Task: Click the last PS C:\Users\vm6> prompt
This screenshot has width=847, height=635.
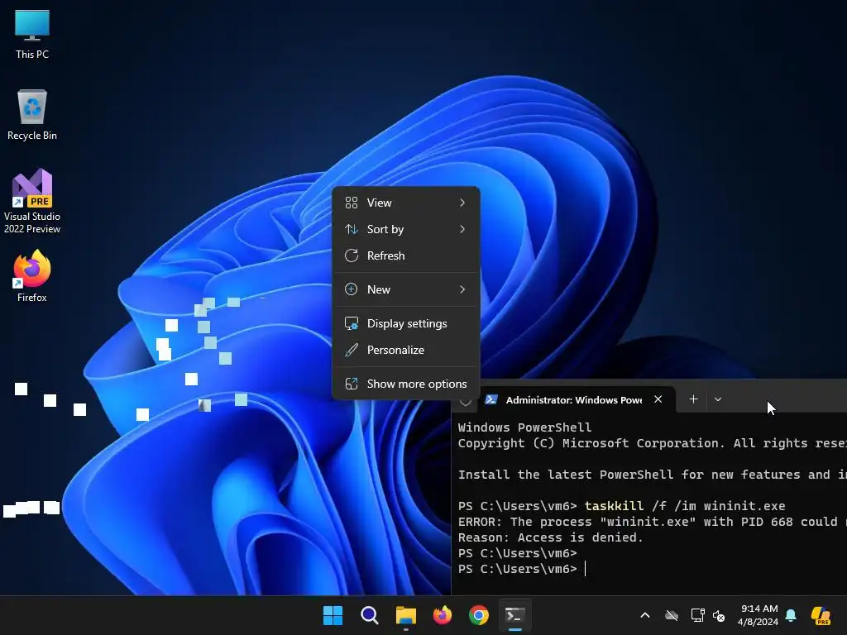Action: point(518,569)
